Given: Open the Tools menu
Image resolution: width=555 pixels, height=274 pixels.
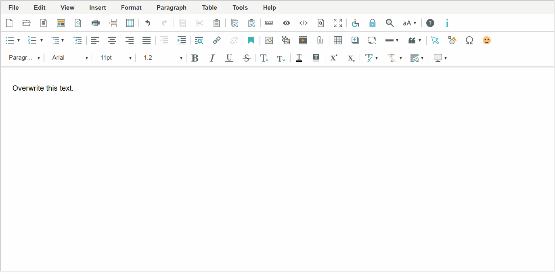Looking at the screenshot, I should (240, 8).
